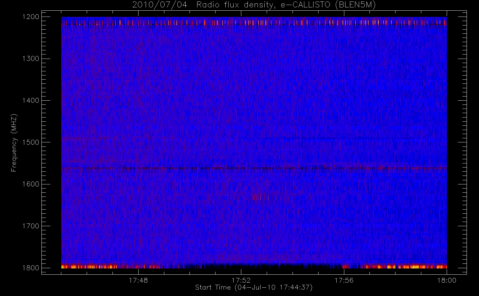Click the 17:56 time tick label
Screen dimensions: 479x296
[x=344, y=280]
